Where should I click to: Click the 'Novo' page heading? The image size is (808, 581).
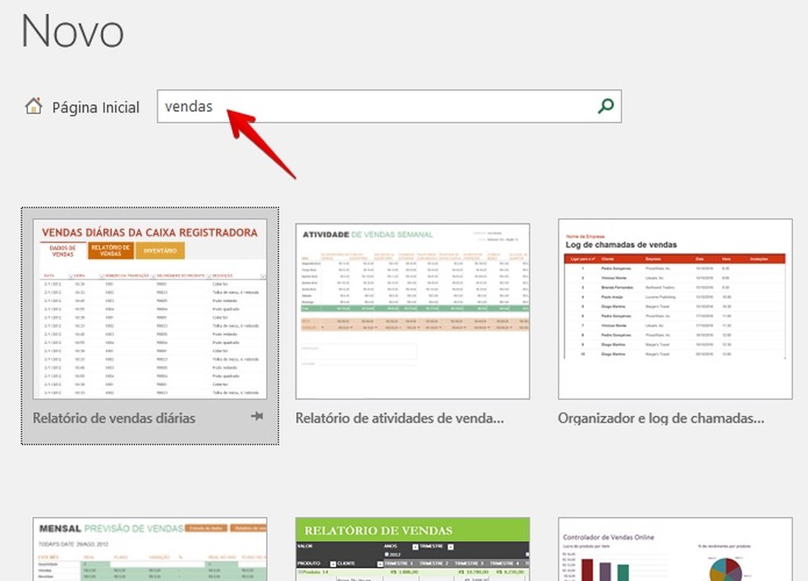pos(72,31)
